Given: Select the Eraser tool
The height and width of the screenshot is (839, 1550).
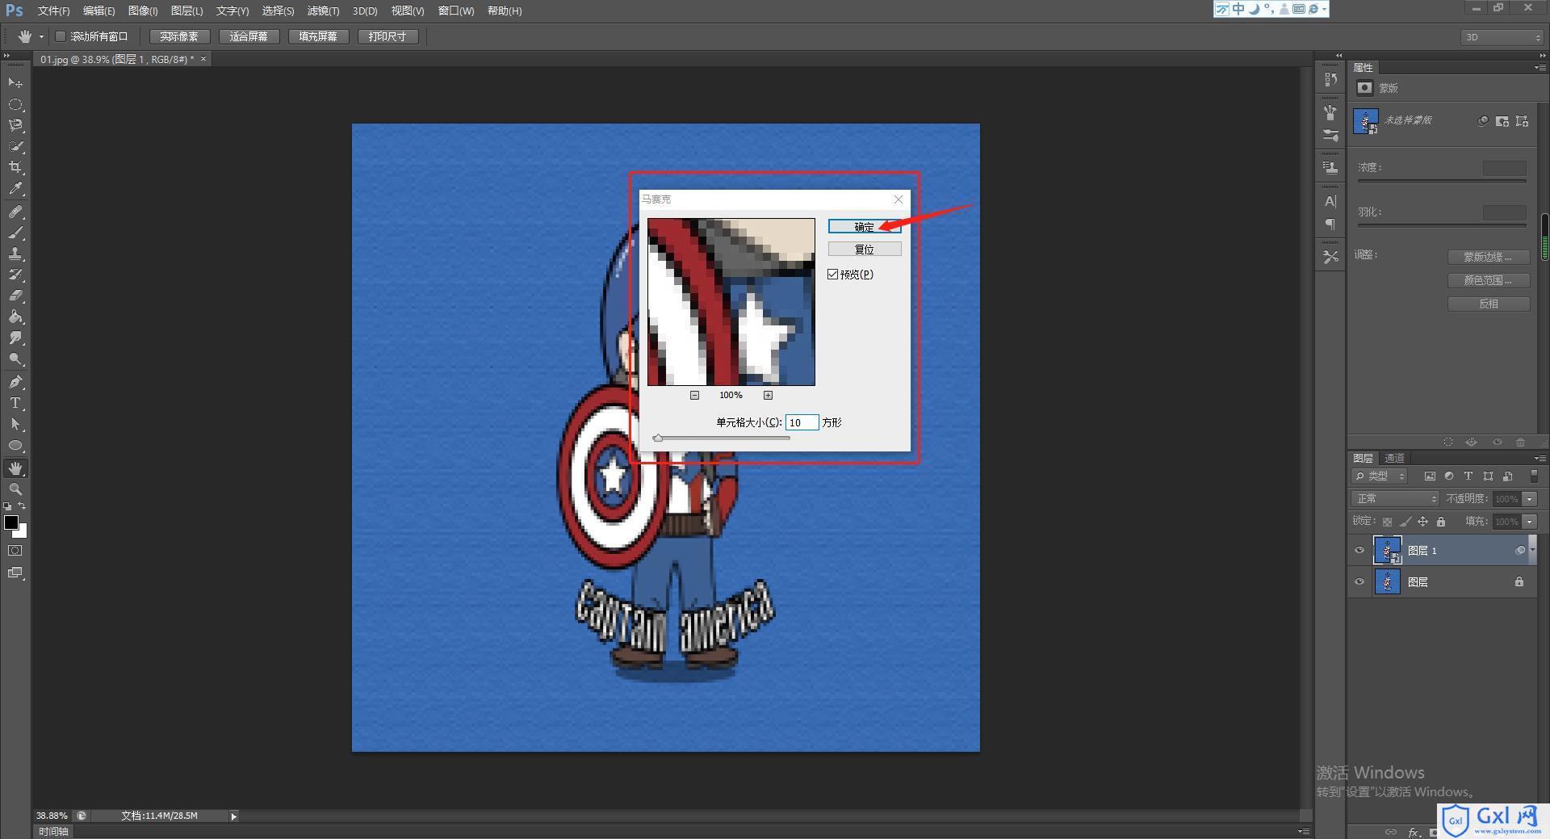Looking at the screenshot, I should coord(15,296).
